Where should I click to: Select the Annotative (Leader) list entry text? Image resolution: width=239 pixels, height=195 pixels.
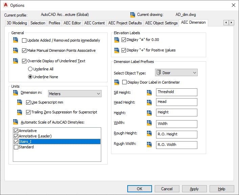click(35, 136)
